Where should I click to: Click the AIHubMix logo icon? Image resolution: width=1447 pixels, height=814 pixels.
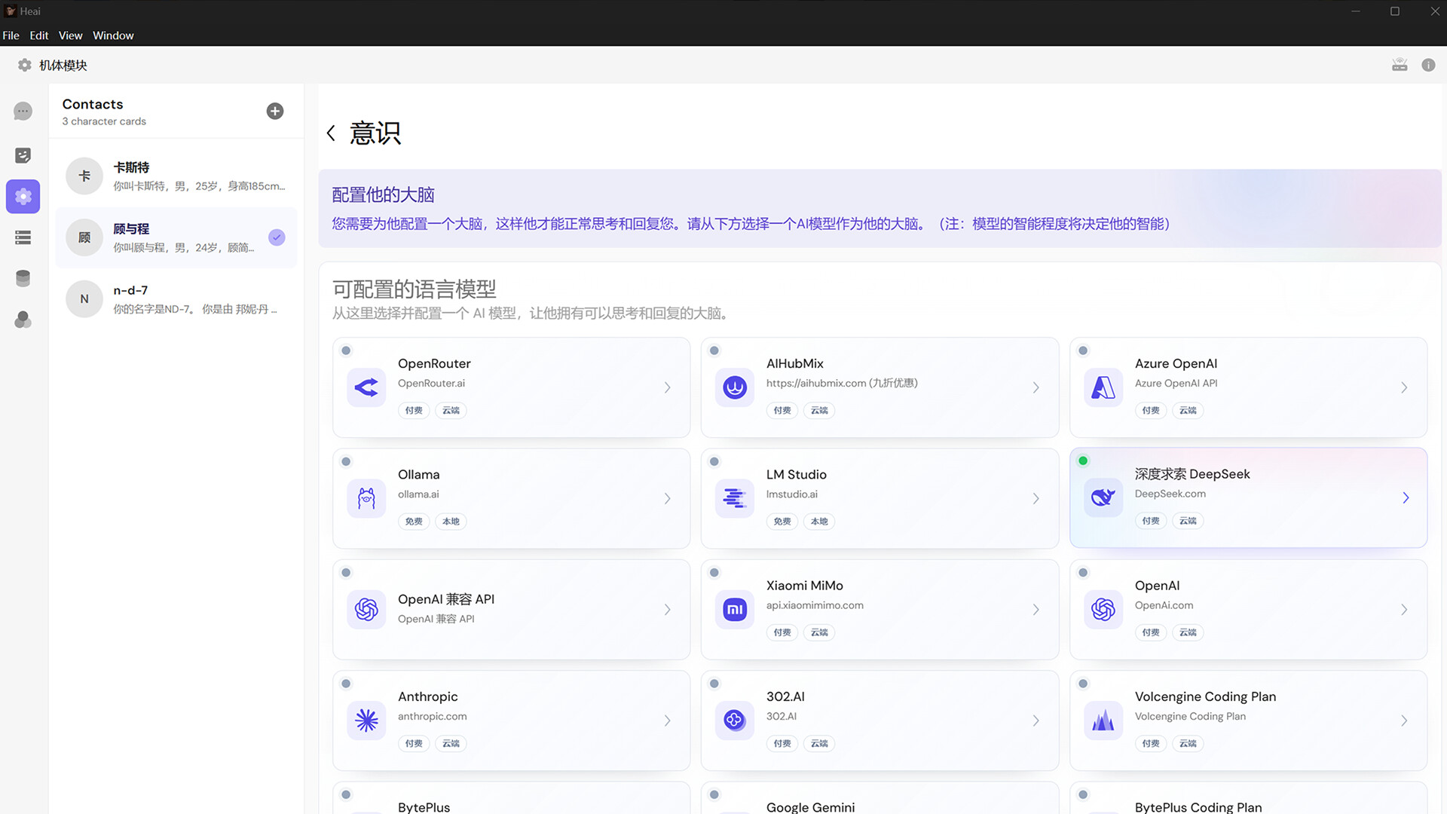coord(735,387)
